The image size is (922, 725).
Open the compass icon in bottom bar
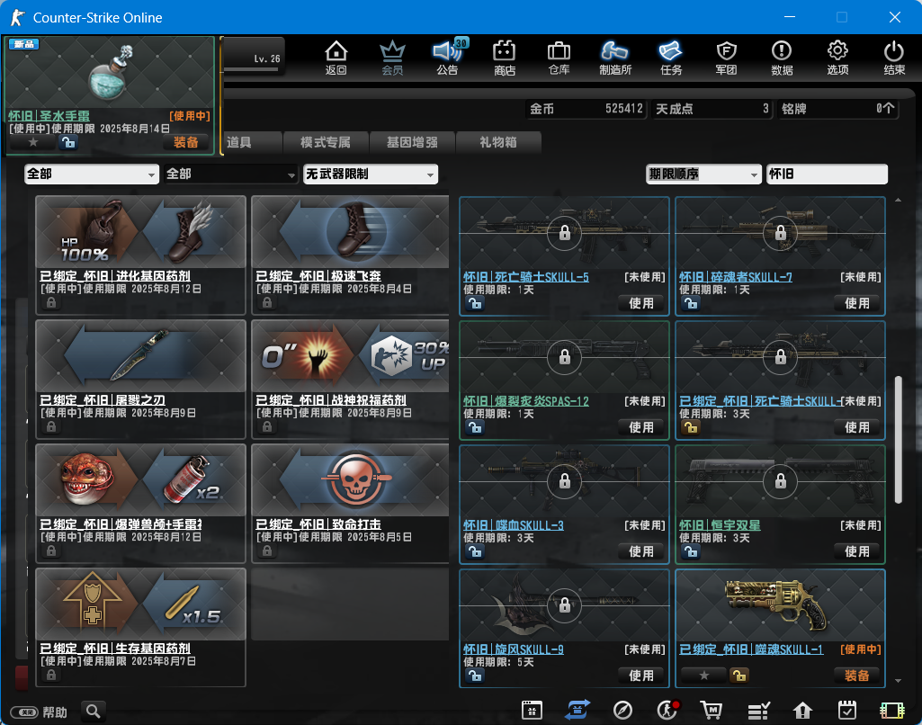622,711
